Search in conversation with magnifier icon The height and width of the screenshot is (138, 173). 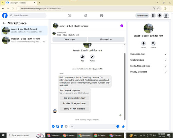pyautogui.click(x=153, y=43)
